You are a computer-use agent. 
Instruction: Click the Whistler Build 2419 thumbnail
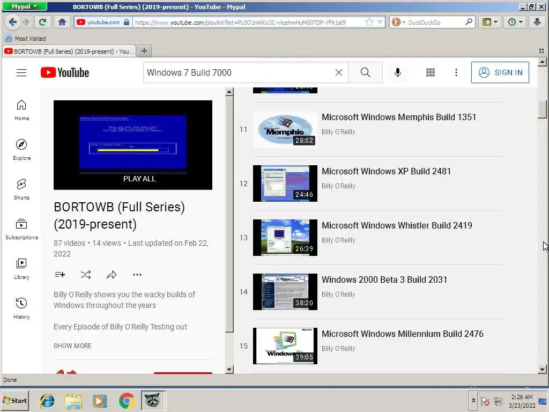(x=285, y=238)
